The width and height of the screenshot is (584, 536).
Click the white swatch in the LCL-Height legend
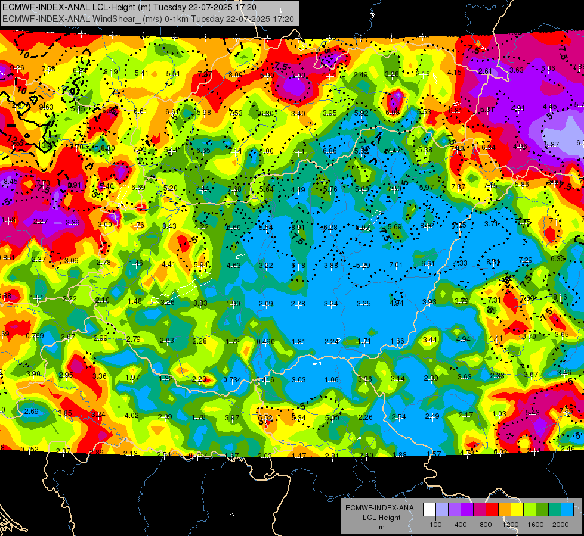click(x=429, y=510)
